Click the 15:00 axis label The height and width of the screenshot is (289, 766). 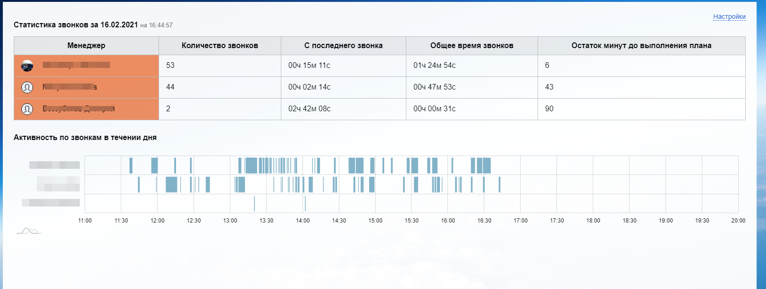point(376,221)
